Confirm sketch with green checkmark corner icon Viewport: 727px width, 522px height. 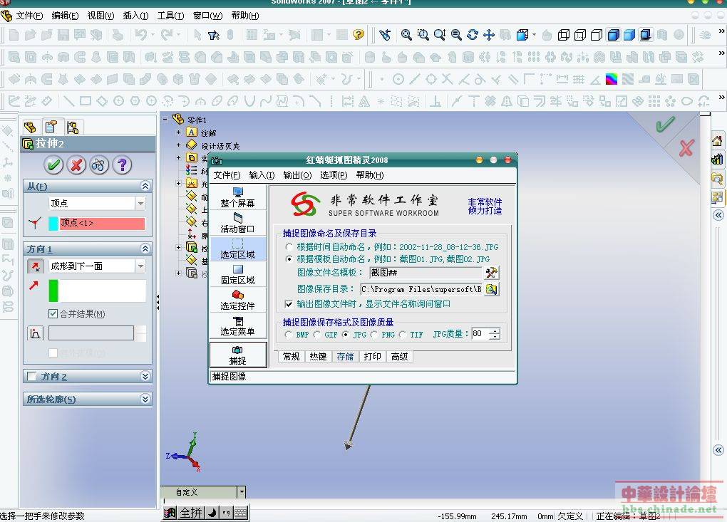point(665,124)
